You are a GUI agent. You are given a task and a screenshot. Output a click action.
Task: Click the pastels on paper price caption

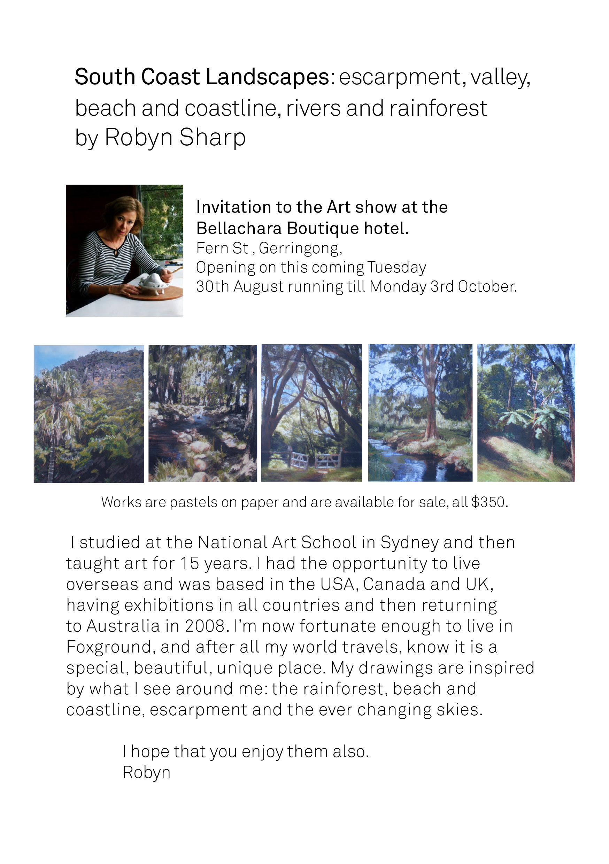click(x=304, y=502)
